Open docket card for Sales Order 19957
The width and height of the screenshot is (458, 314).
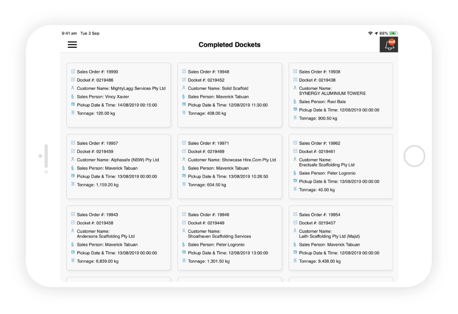(x=118, y=166)
